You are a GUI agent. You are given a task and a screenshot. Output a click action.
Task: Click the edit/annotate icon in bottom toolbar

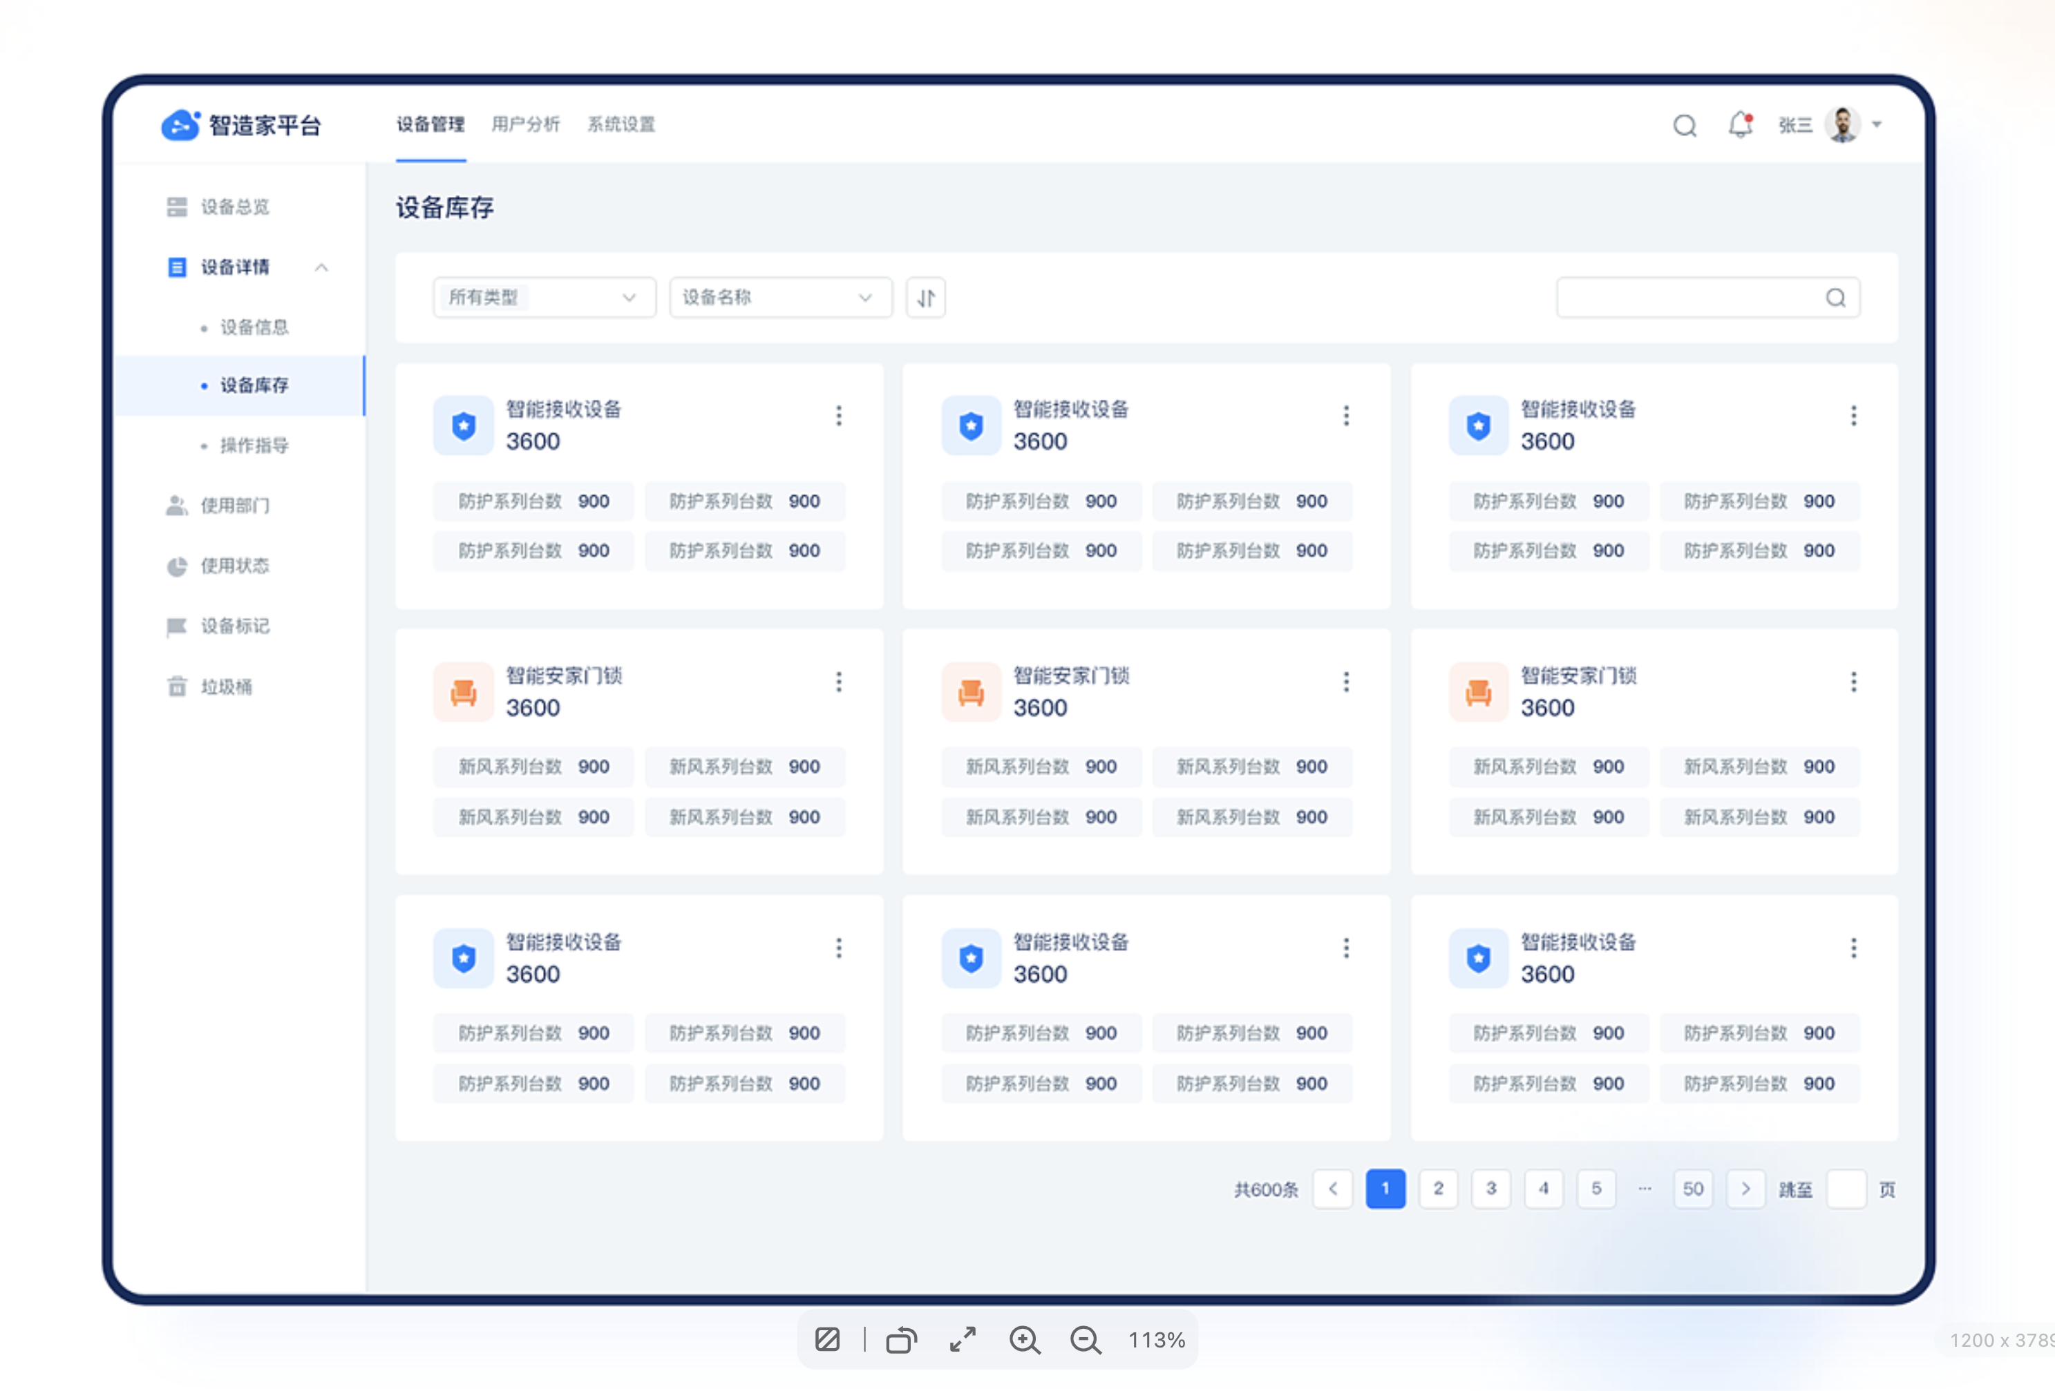point(828,1340)
